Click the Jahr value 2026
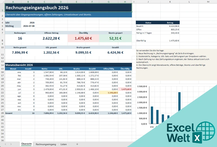 point(32,22)
